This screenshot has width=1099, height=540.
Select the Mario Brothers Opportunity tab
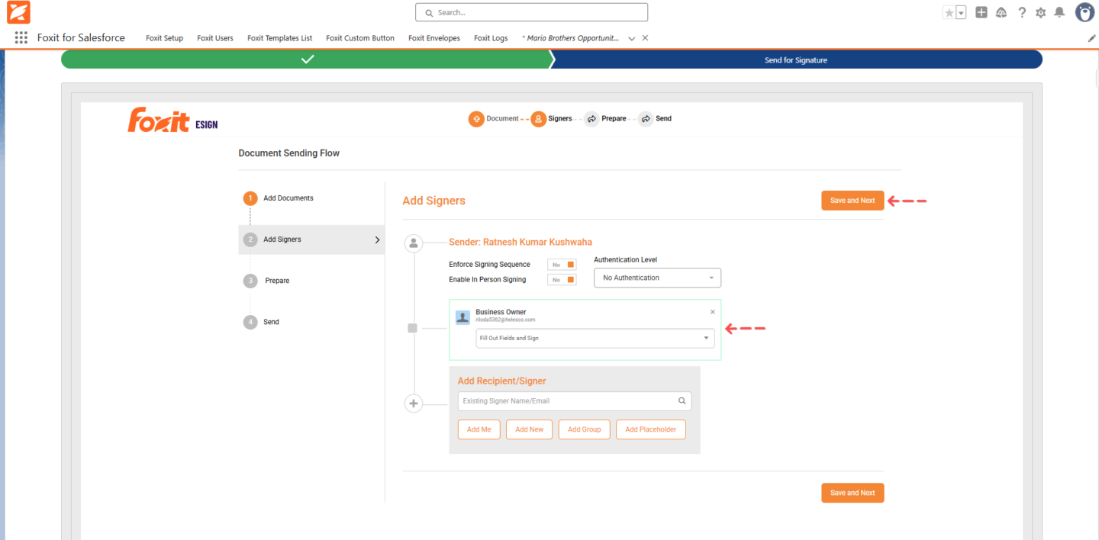click(571, 38)
